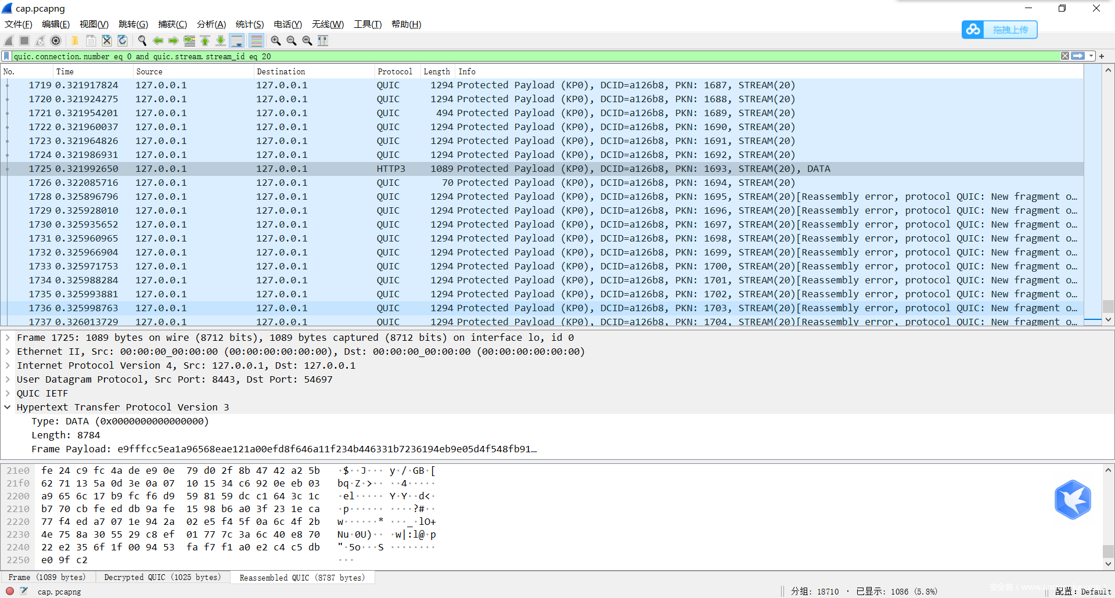This screenshot has height=598, width=1115.
Task: Toggle auto-scroll during live capture
Action: coord(237,41)
